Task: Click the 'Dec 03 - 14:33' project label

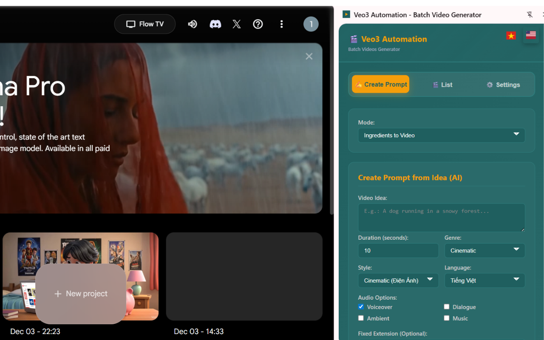Action: [x=199, y=331]
